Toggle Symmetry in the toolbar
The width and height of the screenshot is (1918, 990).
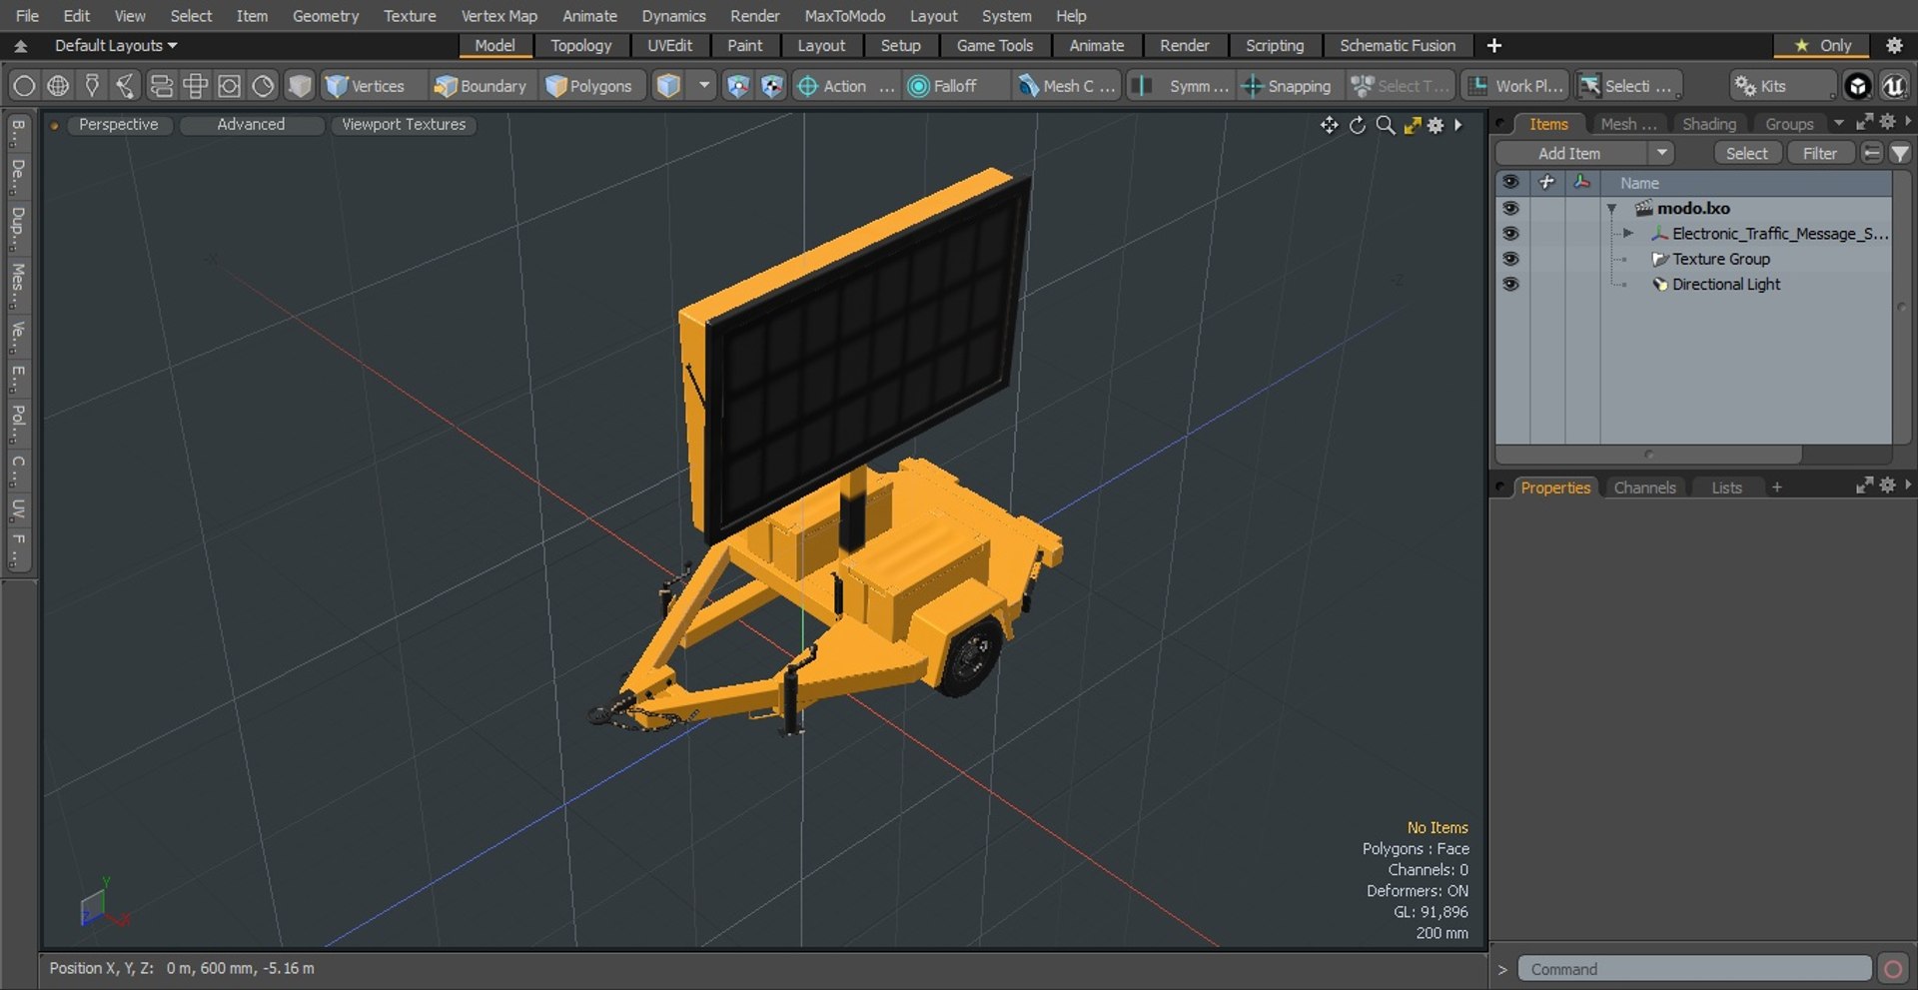point(1181,86)
